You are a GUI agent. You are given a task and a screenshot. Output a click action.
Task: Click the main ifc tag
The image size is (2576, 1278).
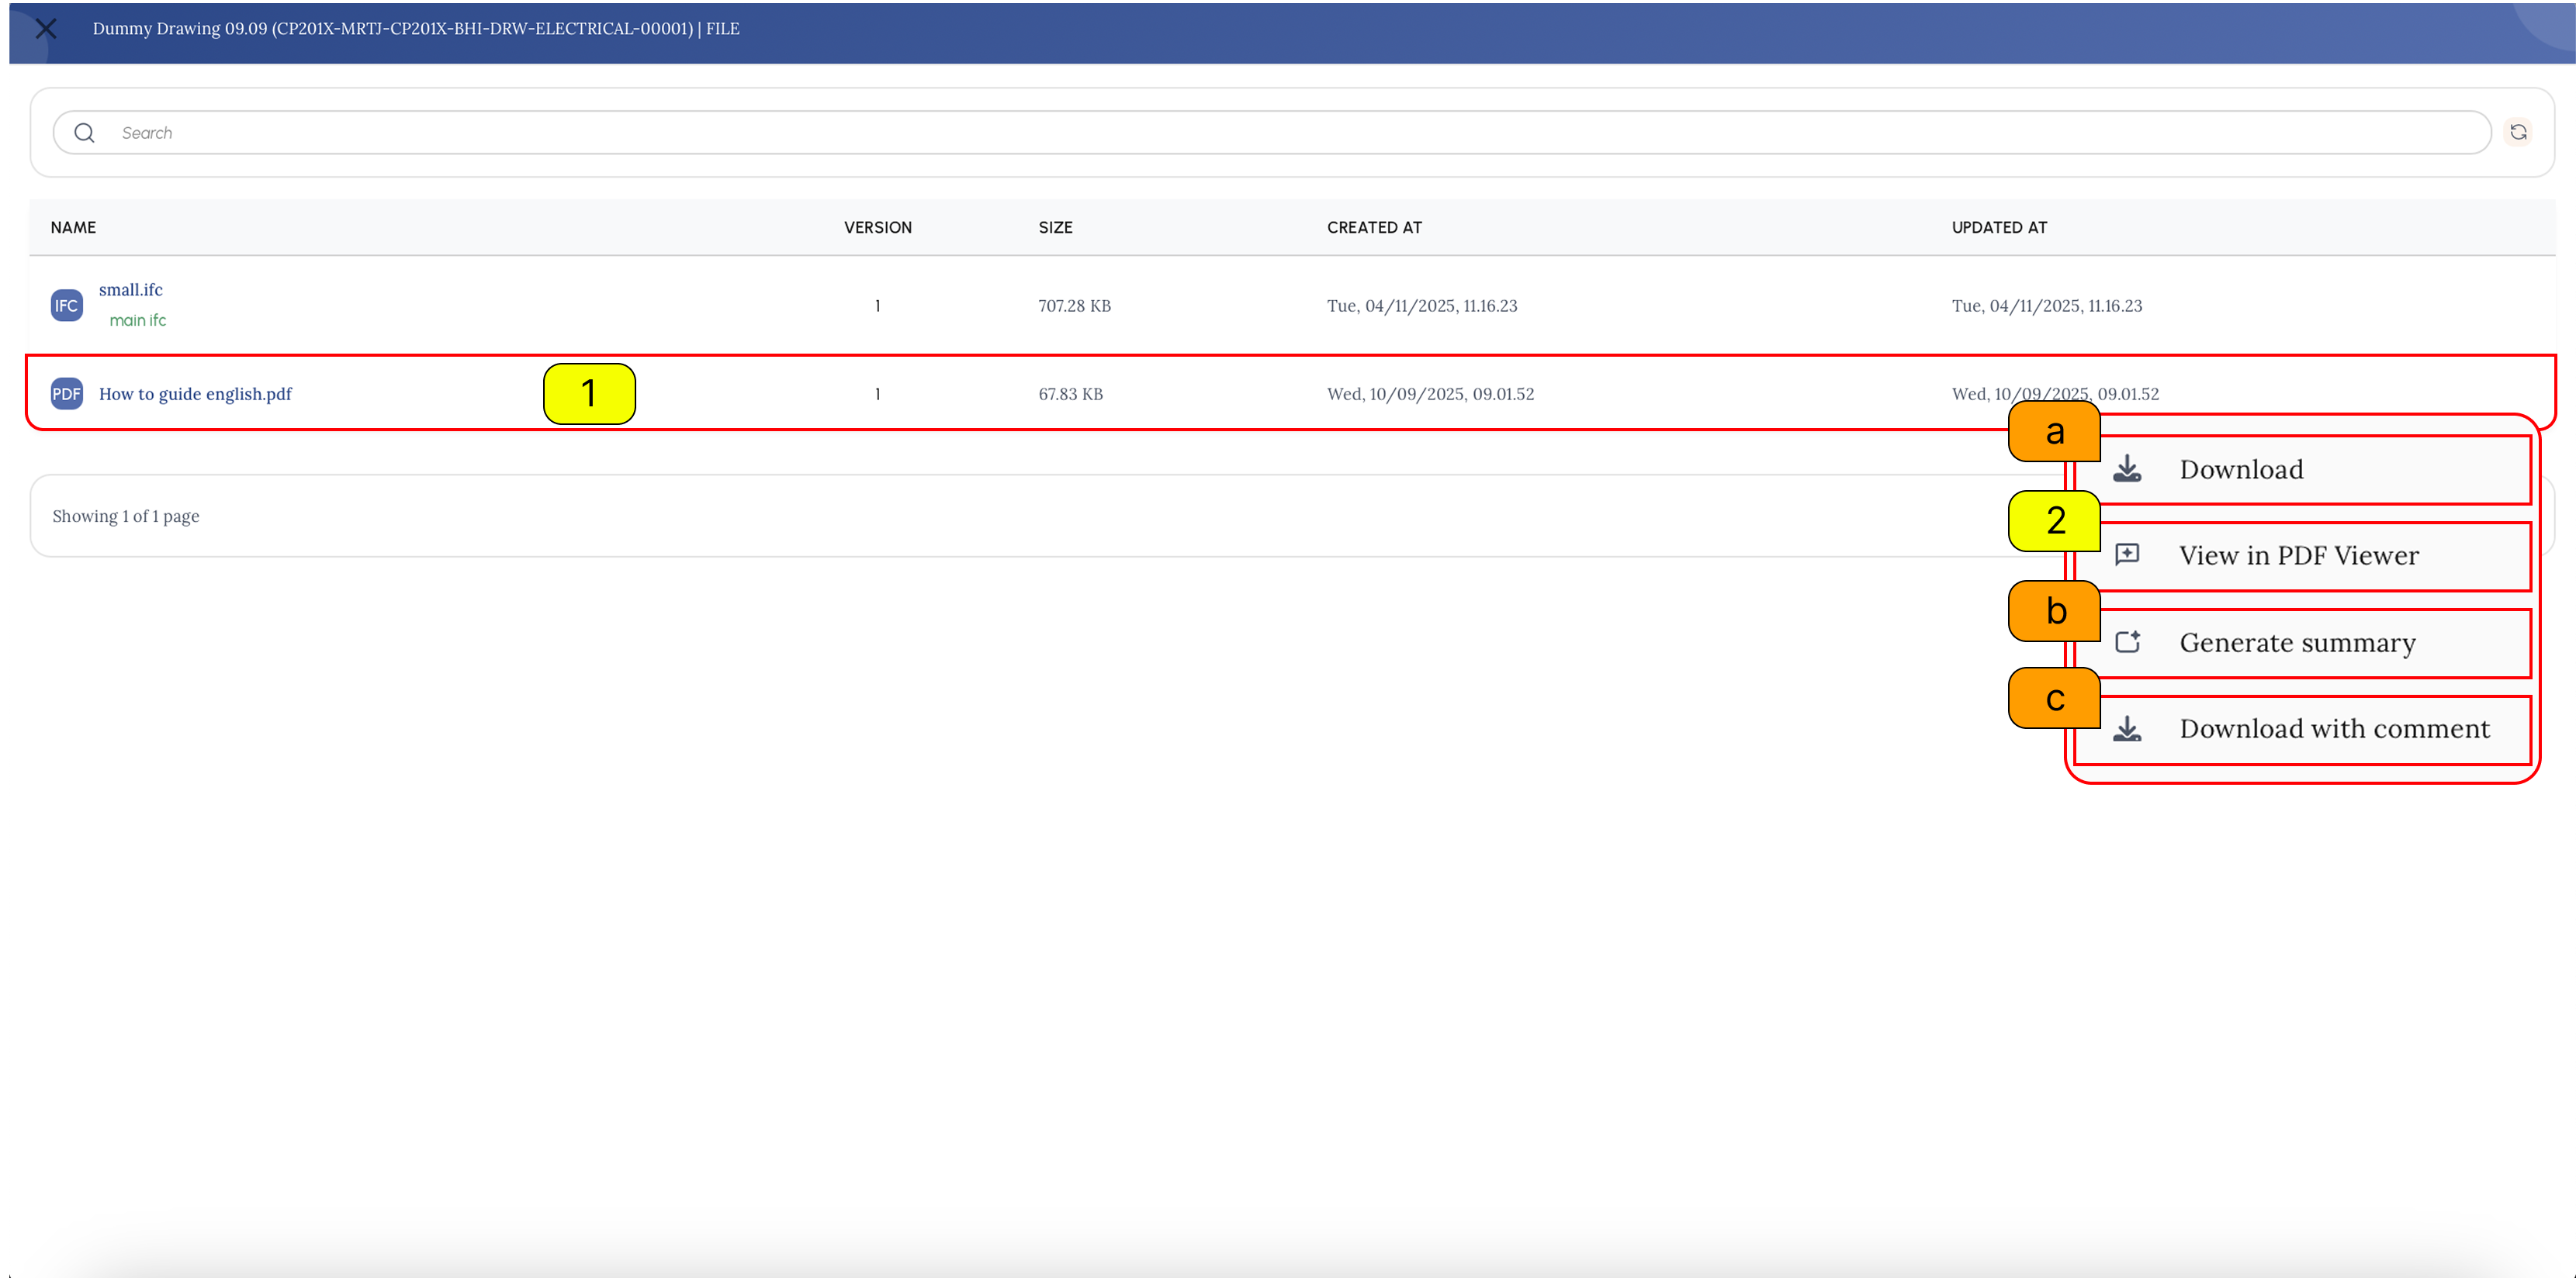pos(138,319)
